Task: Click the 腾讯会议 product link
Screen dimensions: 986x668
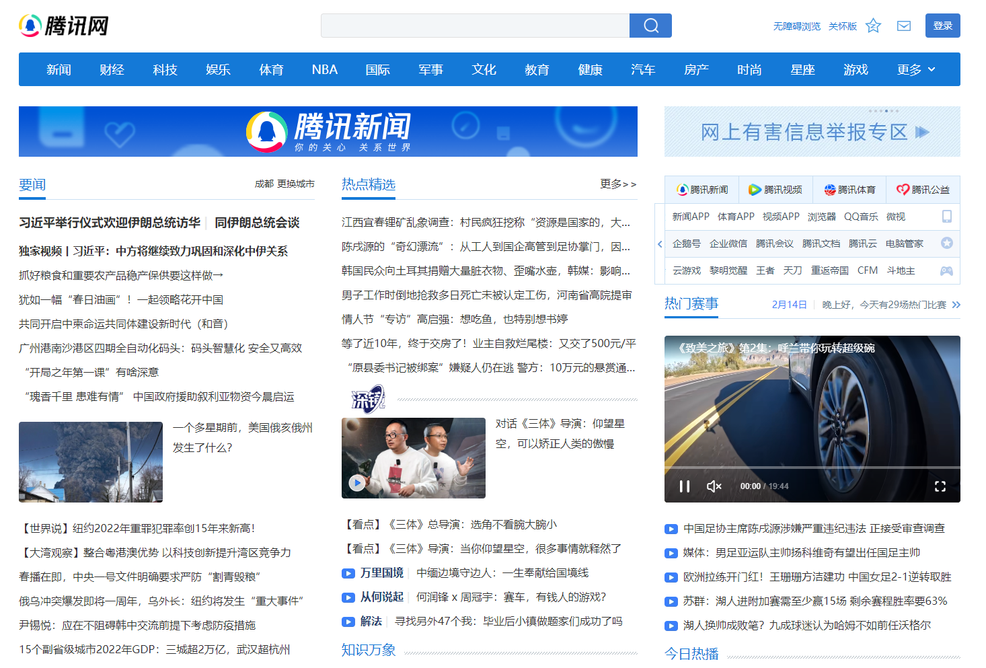Action: click(x=775, y=244)
